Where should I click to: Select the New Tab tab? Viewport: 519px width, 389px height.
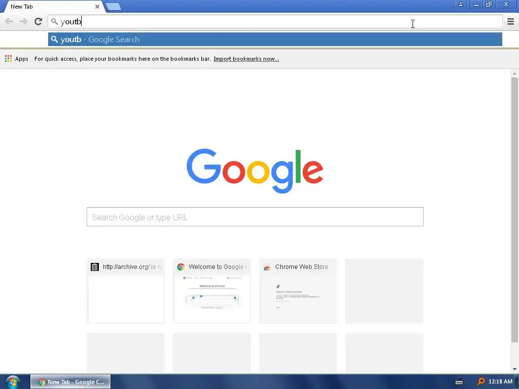click(53, 7)
